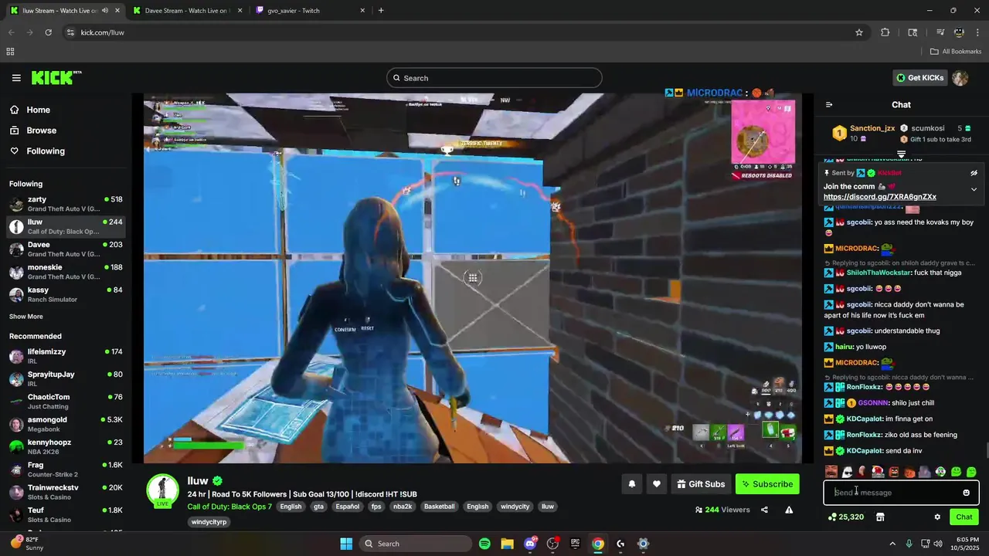Screen dimensions: 989x556
Task: Open File Explorer from the taskbar
Action: tap(507, 544)
